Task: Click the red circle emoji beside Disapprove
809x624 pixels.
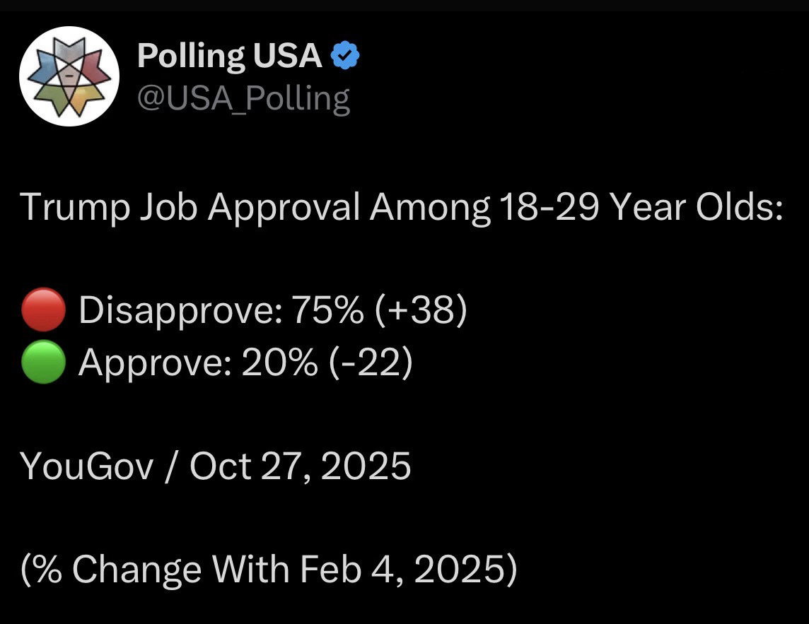Action: [x=44, y=311]
